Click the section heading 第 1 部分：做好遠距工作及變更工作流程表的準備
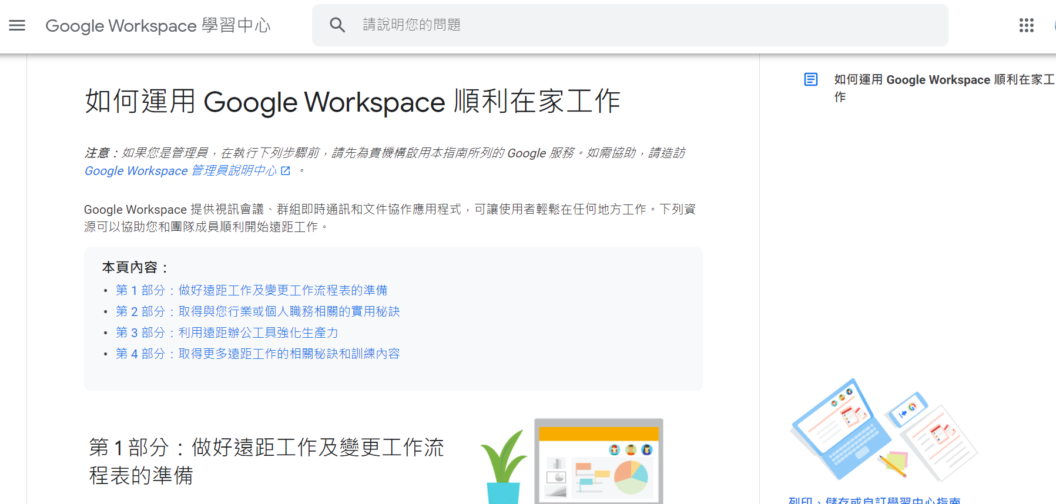 pyautogui.click(x=266, y=461)
